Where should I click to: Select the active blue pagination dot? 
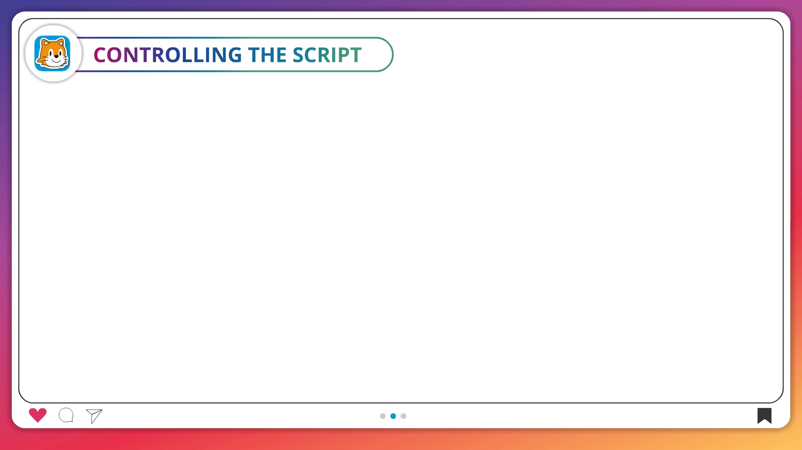click(393, 416)
